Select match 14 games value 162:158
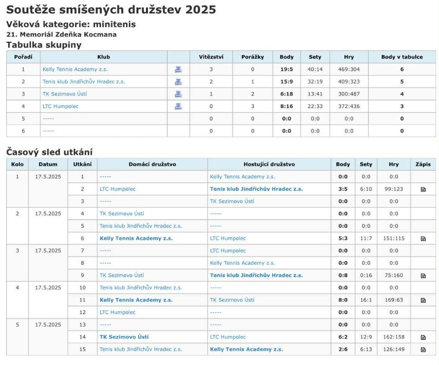Viewport: 439px width, 365px height. pos(394,337)
